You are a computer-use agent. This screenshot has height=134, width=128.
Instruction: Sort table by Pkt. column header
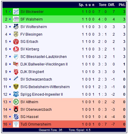[122, 5]
